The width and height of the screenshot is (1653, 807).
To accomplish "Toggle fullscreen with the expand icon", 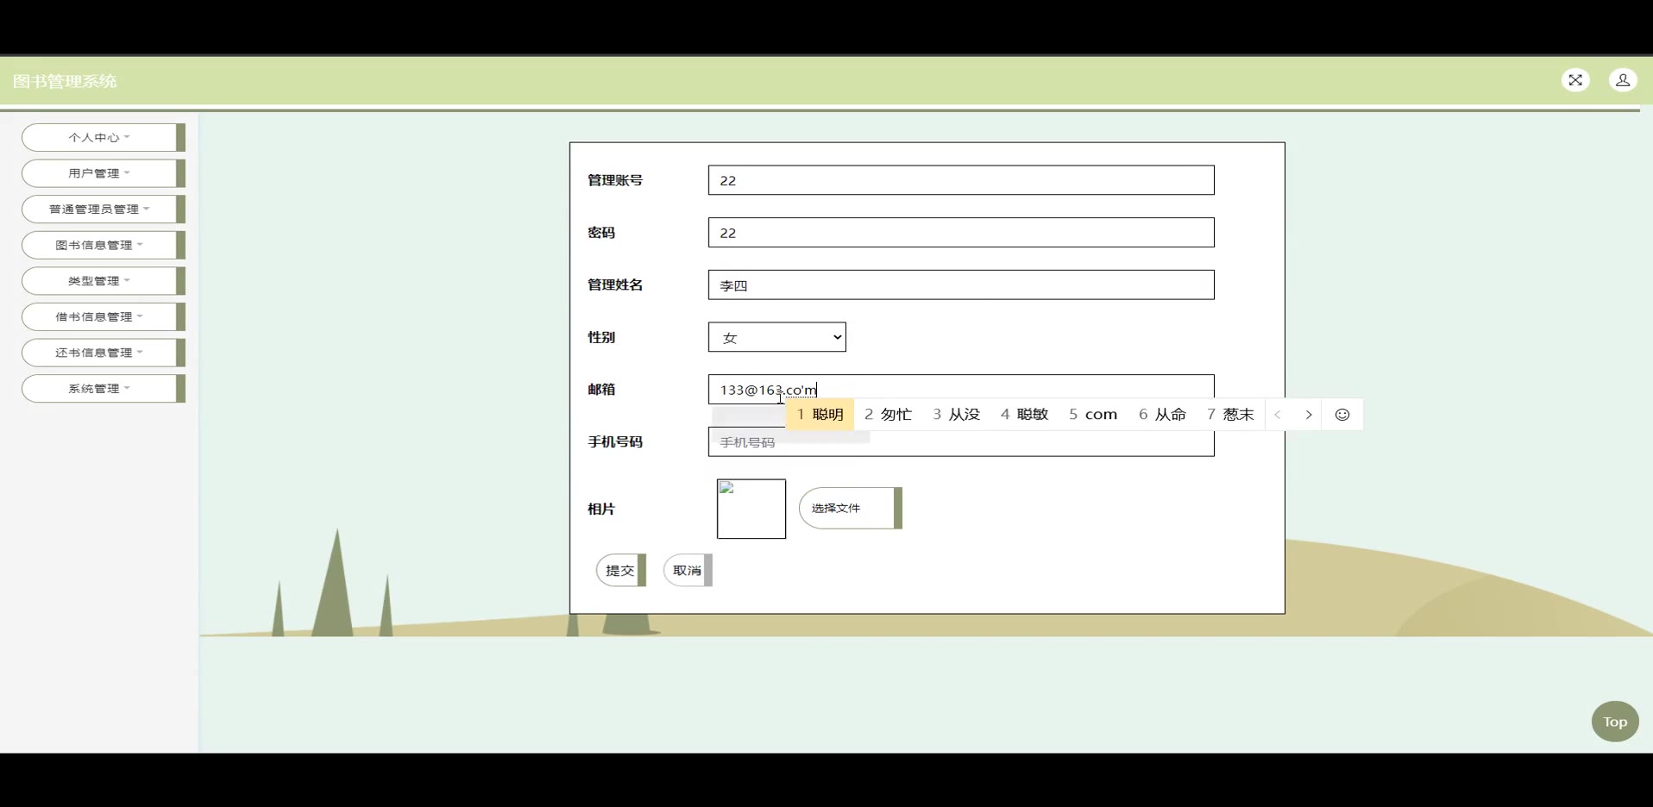I will (1575, 80).
